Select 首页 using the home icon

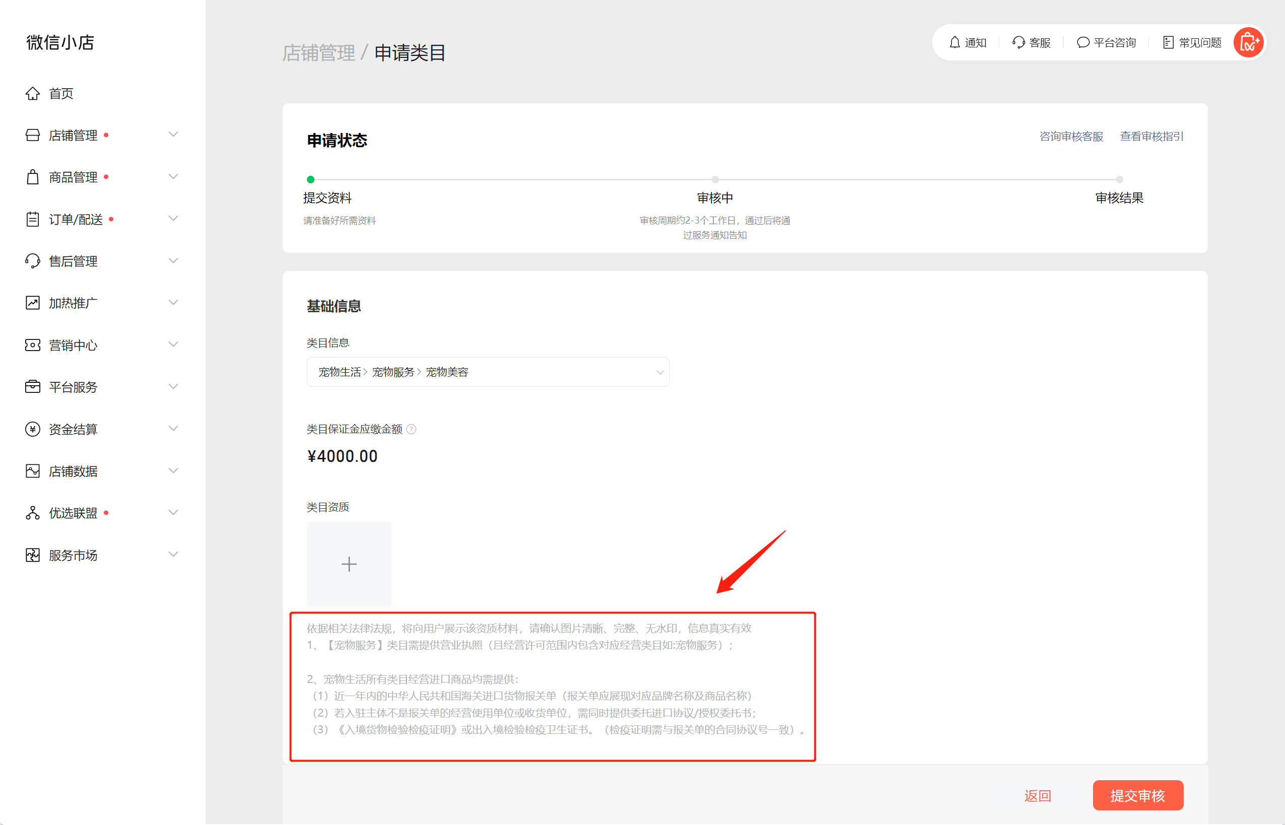pyautogui.click(x=33, y=93)
